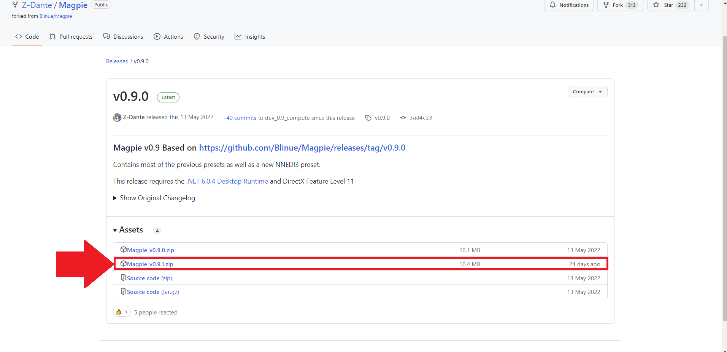Image resolution: width=727 pixels, height=352 pixels.
Task: Click the Star icon
Action: [x=656, y=5]
